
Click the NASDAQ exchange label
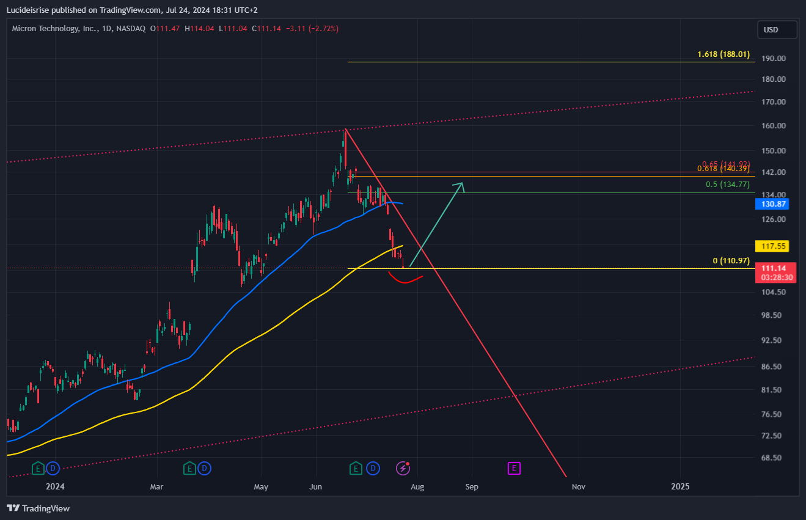pos(130,29)
